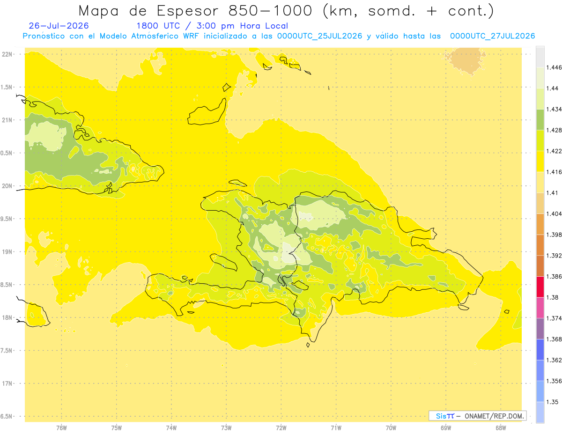Click the '6.5N' latitude axis label

coord(7,416)
